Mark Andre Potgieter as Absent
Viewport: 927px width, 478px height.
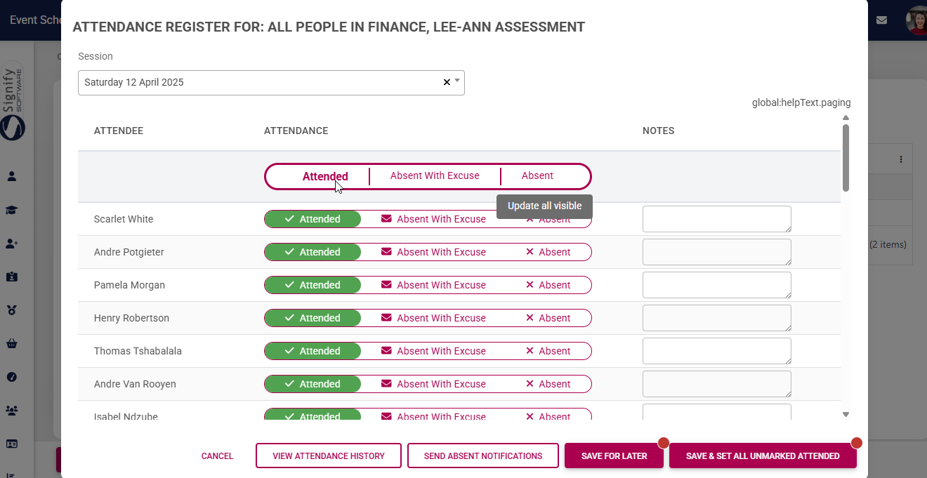pos(548,252)
